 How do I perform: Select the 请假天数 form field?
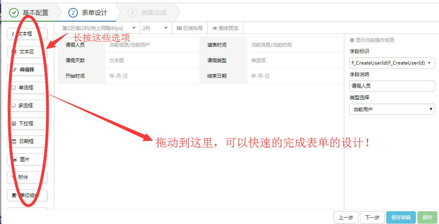point(128,60)
